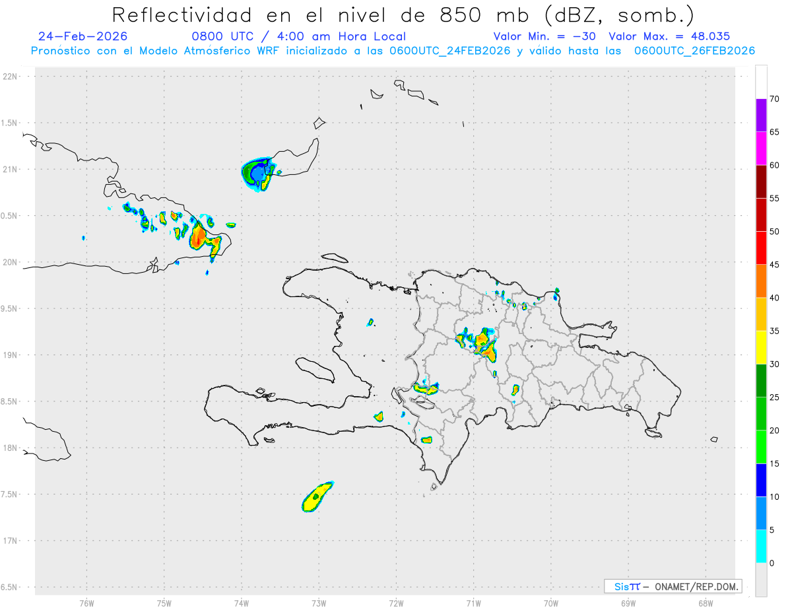The width and height of the screenshot is (792, 612).
Task: Click the colorbar tick label '30'
Action: click(x=775, y=364)
